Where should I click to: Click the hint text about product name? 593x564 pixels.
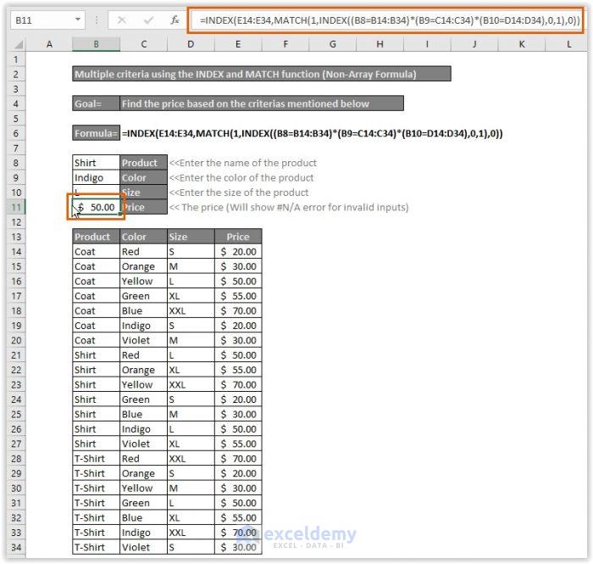coord(243,163)
